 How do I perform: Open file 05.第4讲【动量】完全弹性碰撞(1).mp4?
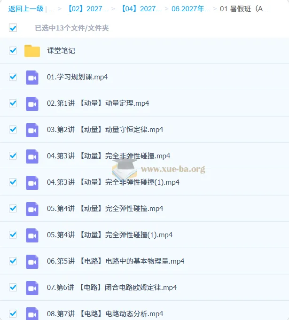point(110,235)
